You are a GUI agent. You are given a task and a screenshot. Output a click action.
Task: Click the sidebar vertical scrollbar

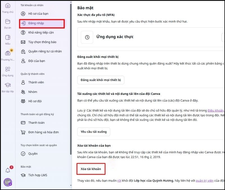click(x=71, y=79)
